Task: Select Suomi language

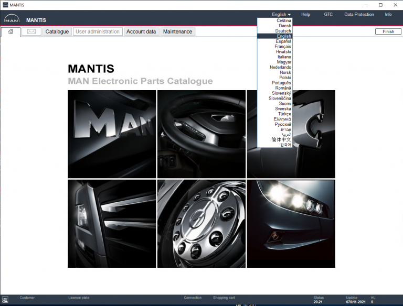Action: click(275, 103)
